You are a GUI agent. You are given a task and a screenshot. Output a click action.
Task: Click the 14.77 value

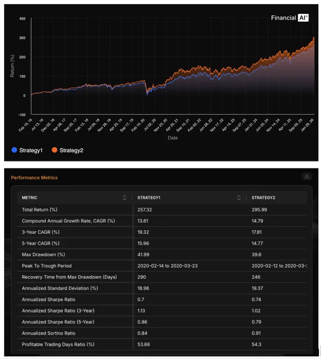coord(257,243)
